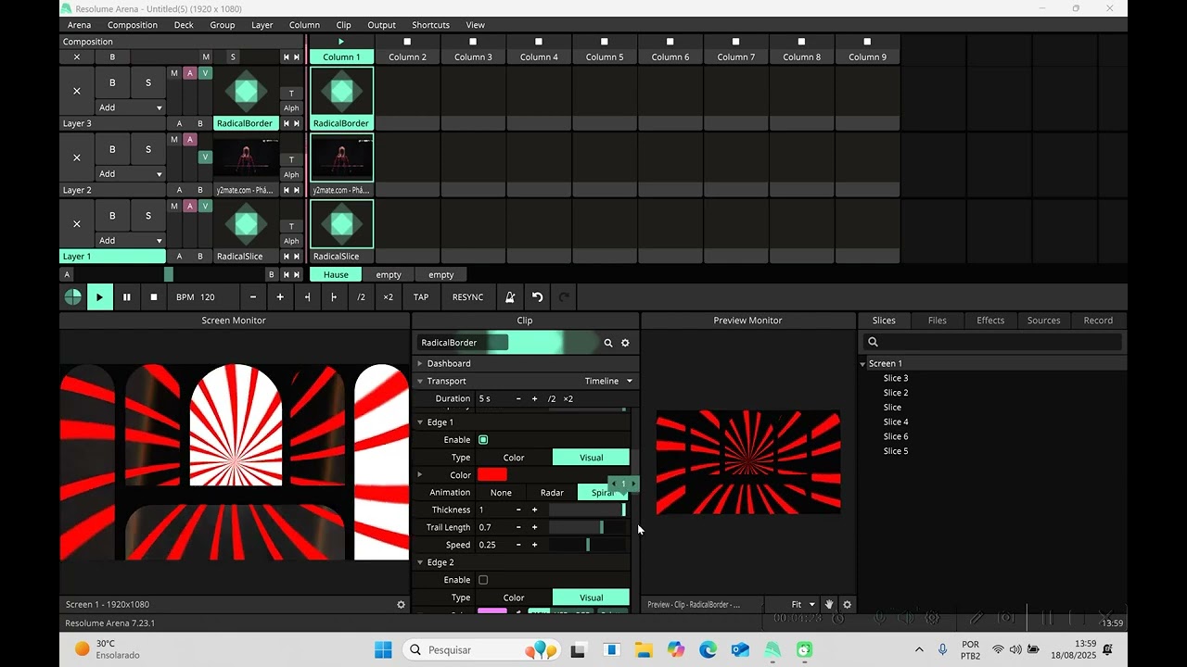Increase BPM with the plus button
The height and width of the screenshot is (667, 1187).
(x=280, y=297)
